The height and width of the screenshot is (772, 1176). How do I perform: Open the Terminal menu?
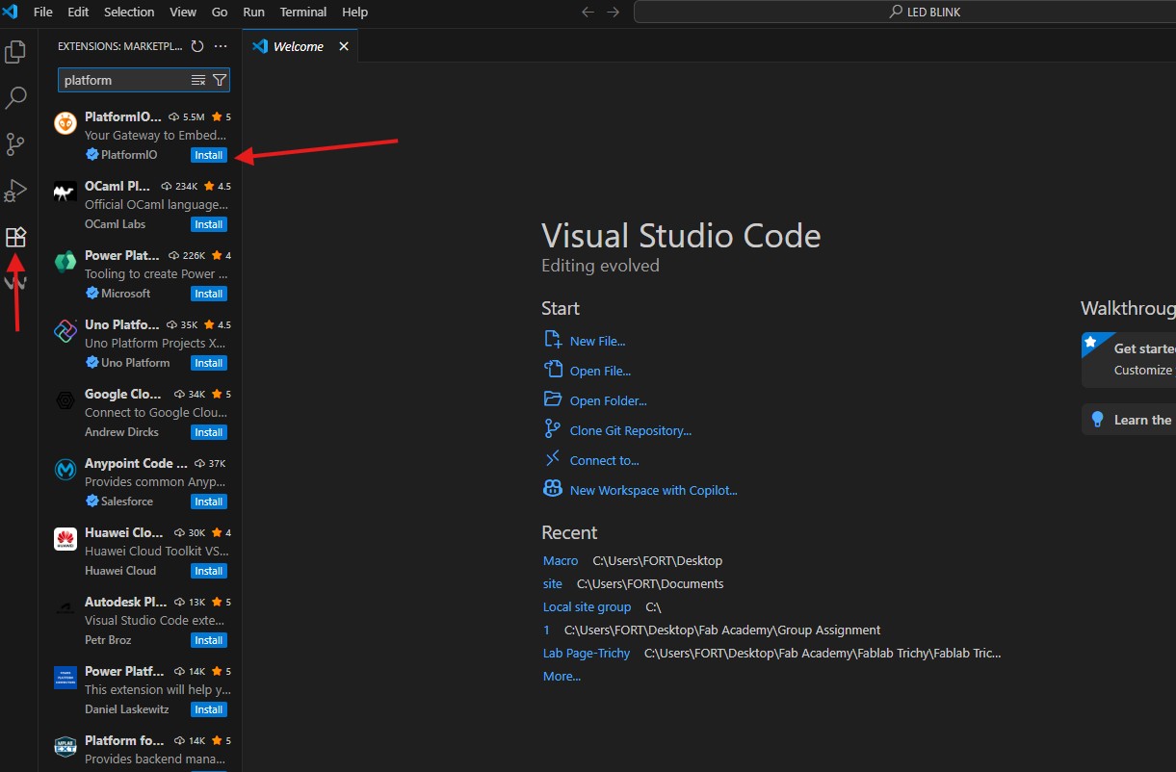pyautogui.click(x=303, y=13)
